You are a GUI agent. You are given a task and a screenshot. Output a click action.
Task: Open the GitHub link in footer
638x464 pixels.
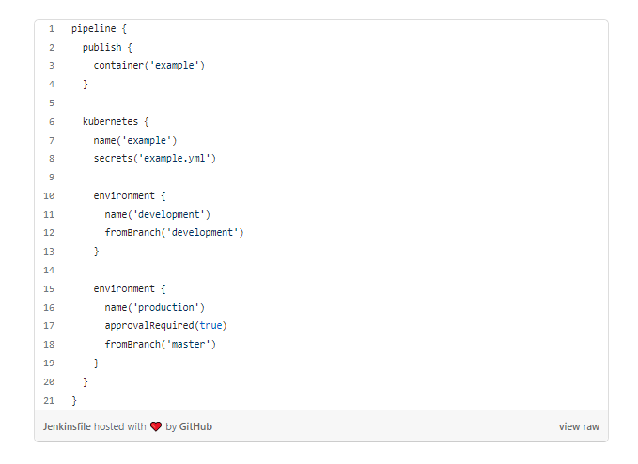tap(195, 426)
